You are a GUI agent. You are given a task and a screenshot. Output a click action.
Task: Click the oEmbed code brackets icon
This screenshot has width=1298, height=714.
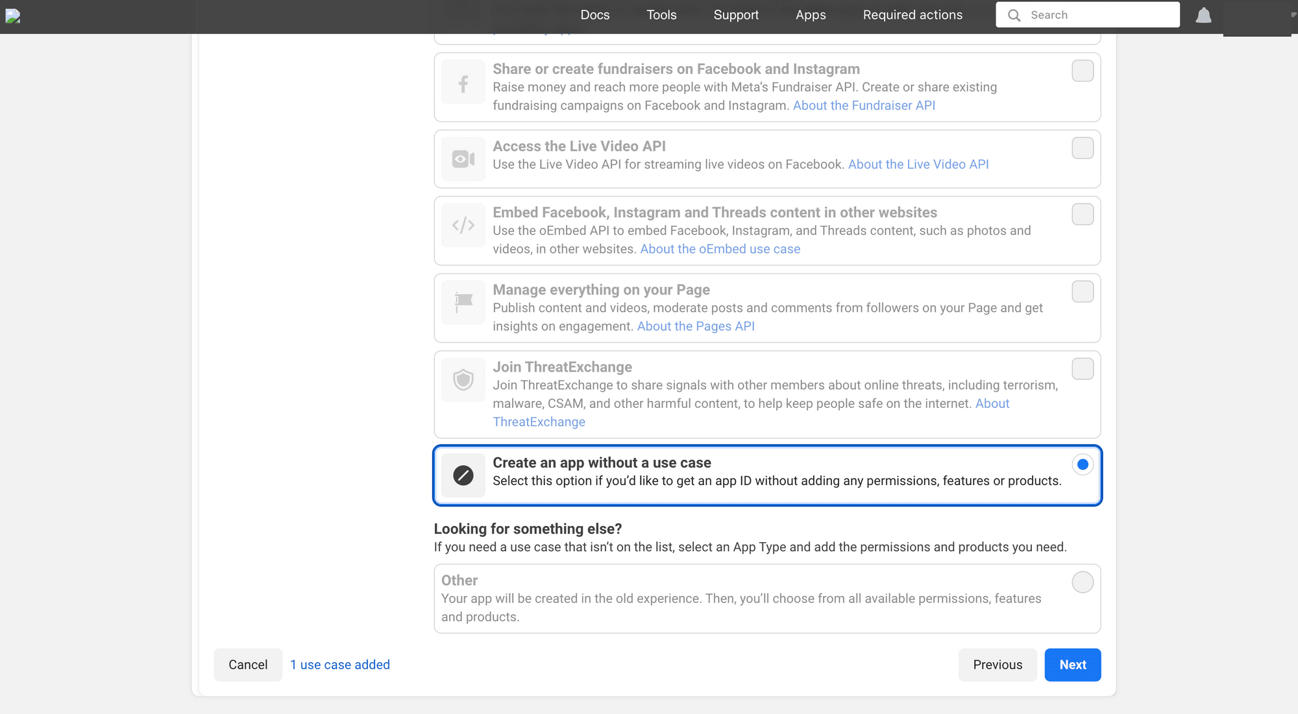point(463,225)
